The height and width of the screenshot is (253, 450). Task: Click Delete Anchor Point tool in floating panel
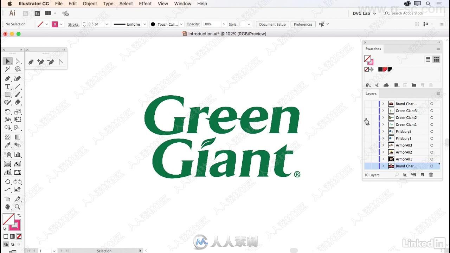[x=51, y=62]
